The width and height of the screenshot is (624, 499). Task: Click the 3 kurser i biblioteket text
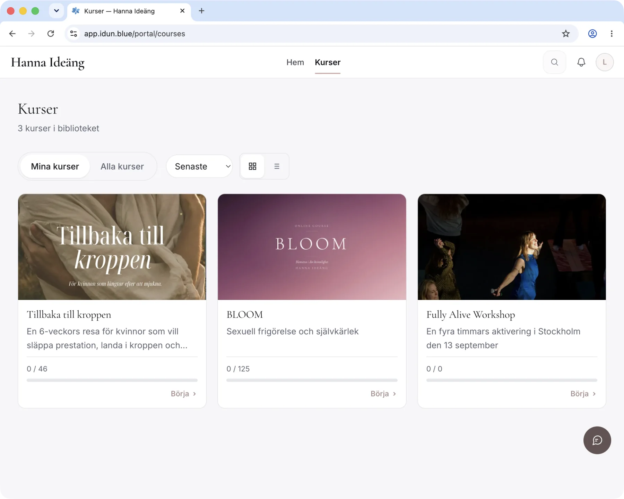pos(59,128)
